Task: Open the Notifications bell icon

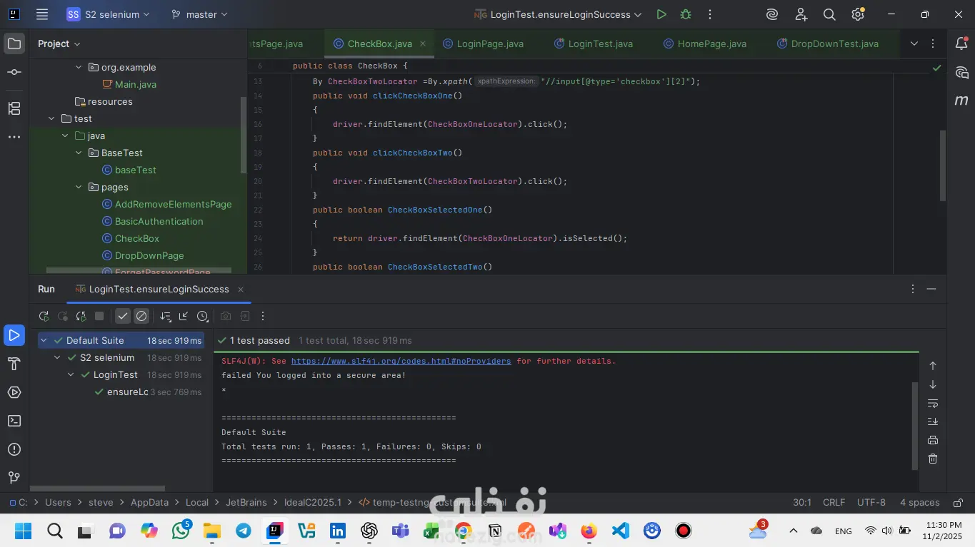Action: pos(961,44)
